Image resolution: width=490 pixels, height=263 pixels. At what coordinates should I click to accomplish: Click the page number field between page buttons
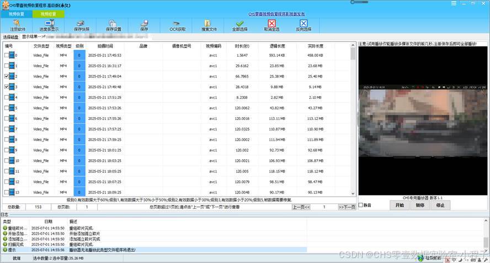click(324, 207)
